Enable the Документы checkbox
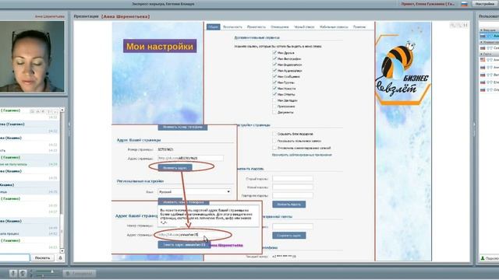 (274, 112)
